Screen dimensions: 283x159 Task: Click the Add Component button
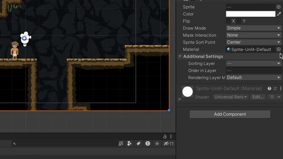[x=230, y=114]
